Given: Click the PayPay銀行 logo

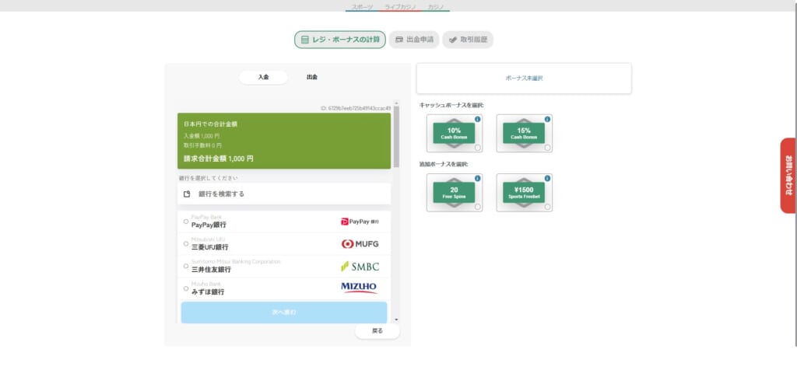Looking at the screenshot, I should click(360, 222).
